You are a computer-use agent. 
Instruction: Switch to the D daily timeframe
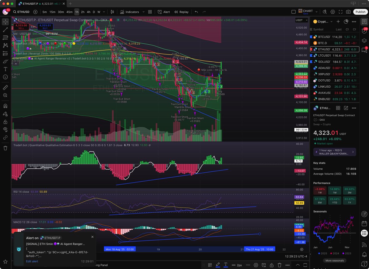coord(94,12)
